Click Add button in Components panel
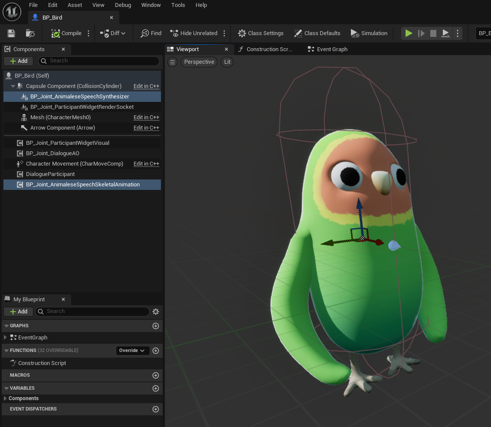The width and height of the screenshot is (491, 427). [19, 61]
